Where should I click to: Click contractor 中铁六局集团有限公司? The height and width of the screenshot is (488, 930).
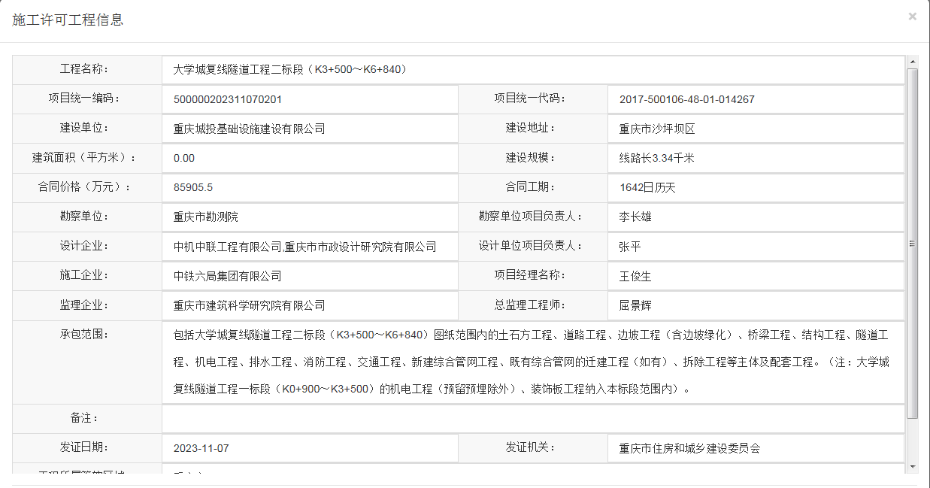(x=227, y=276)
